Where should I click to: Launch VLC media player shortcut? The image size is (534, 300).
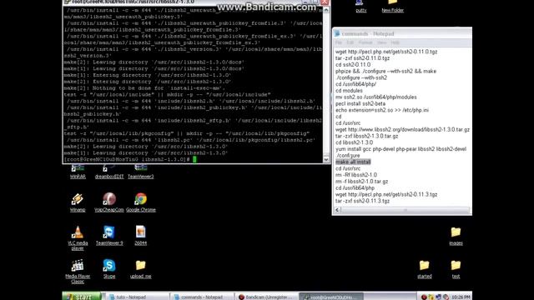tap(78, 237)
